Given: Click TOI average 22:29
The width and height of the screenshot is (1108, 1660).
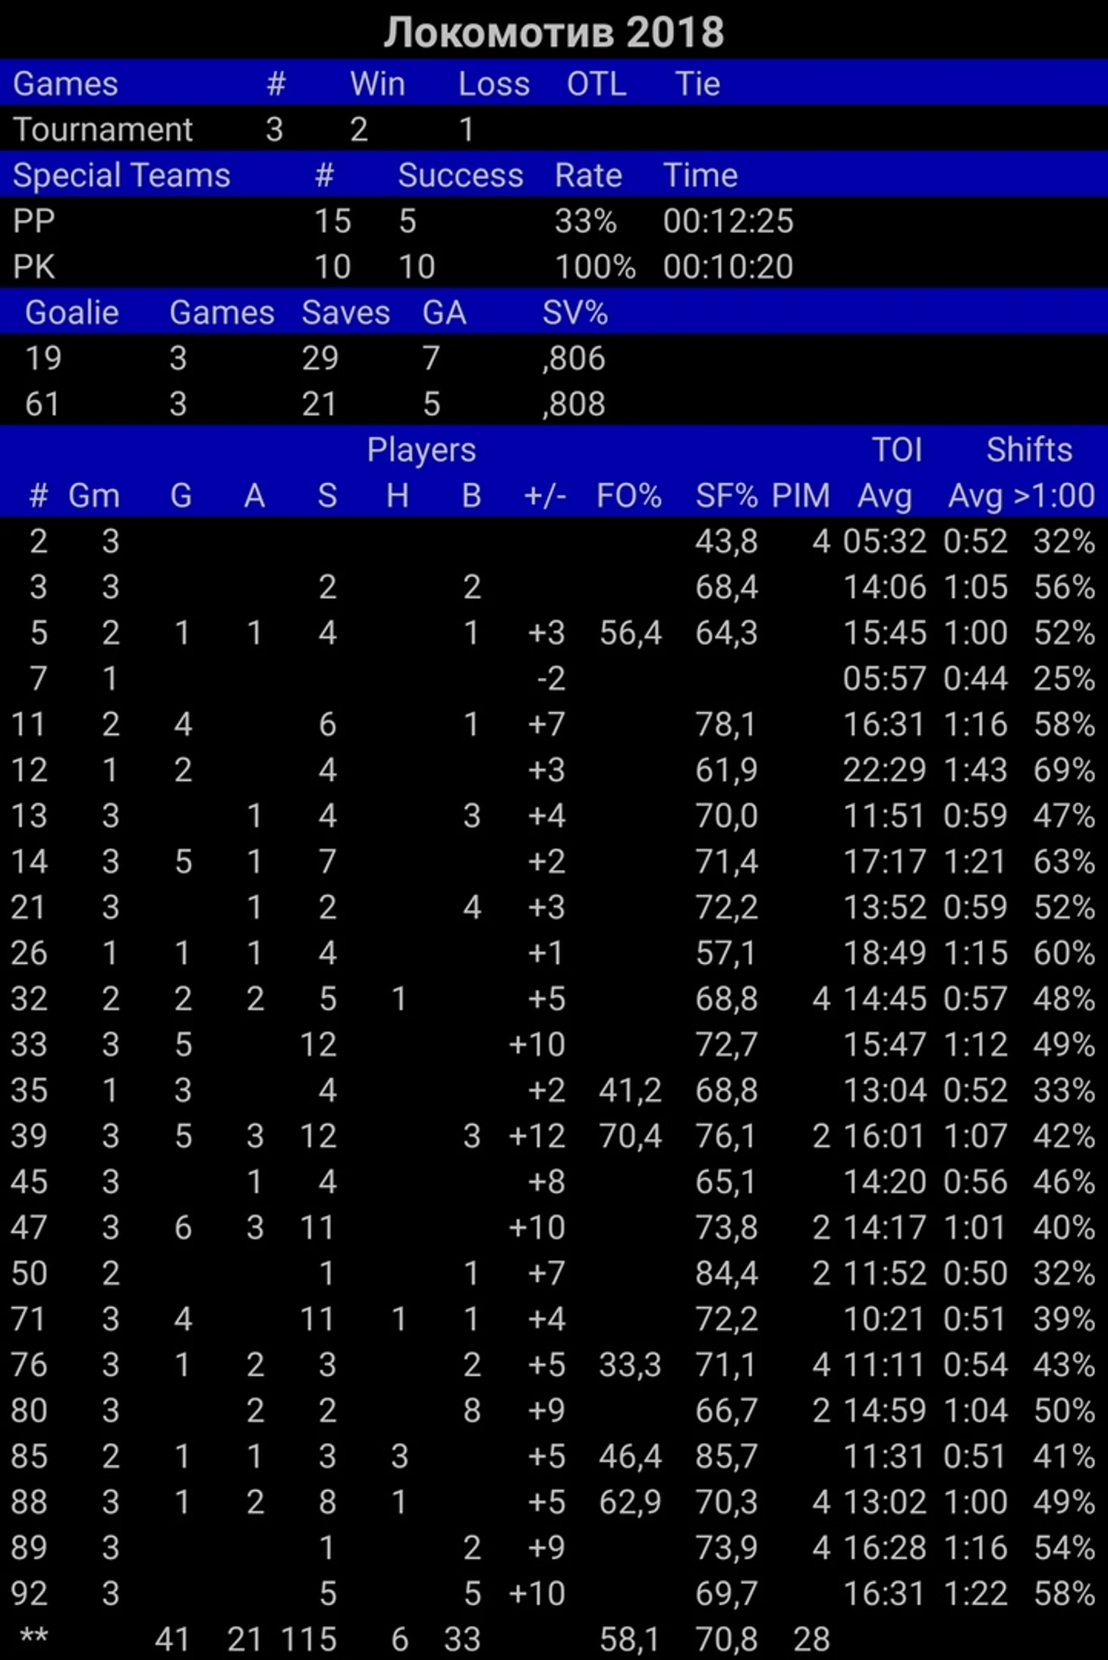Looking at the screenshot, I should point(884,770).
